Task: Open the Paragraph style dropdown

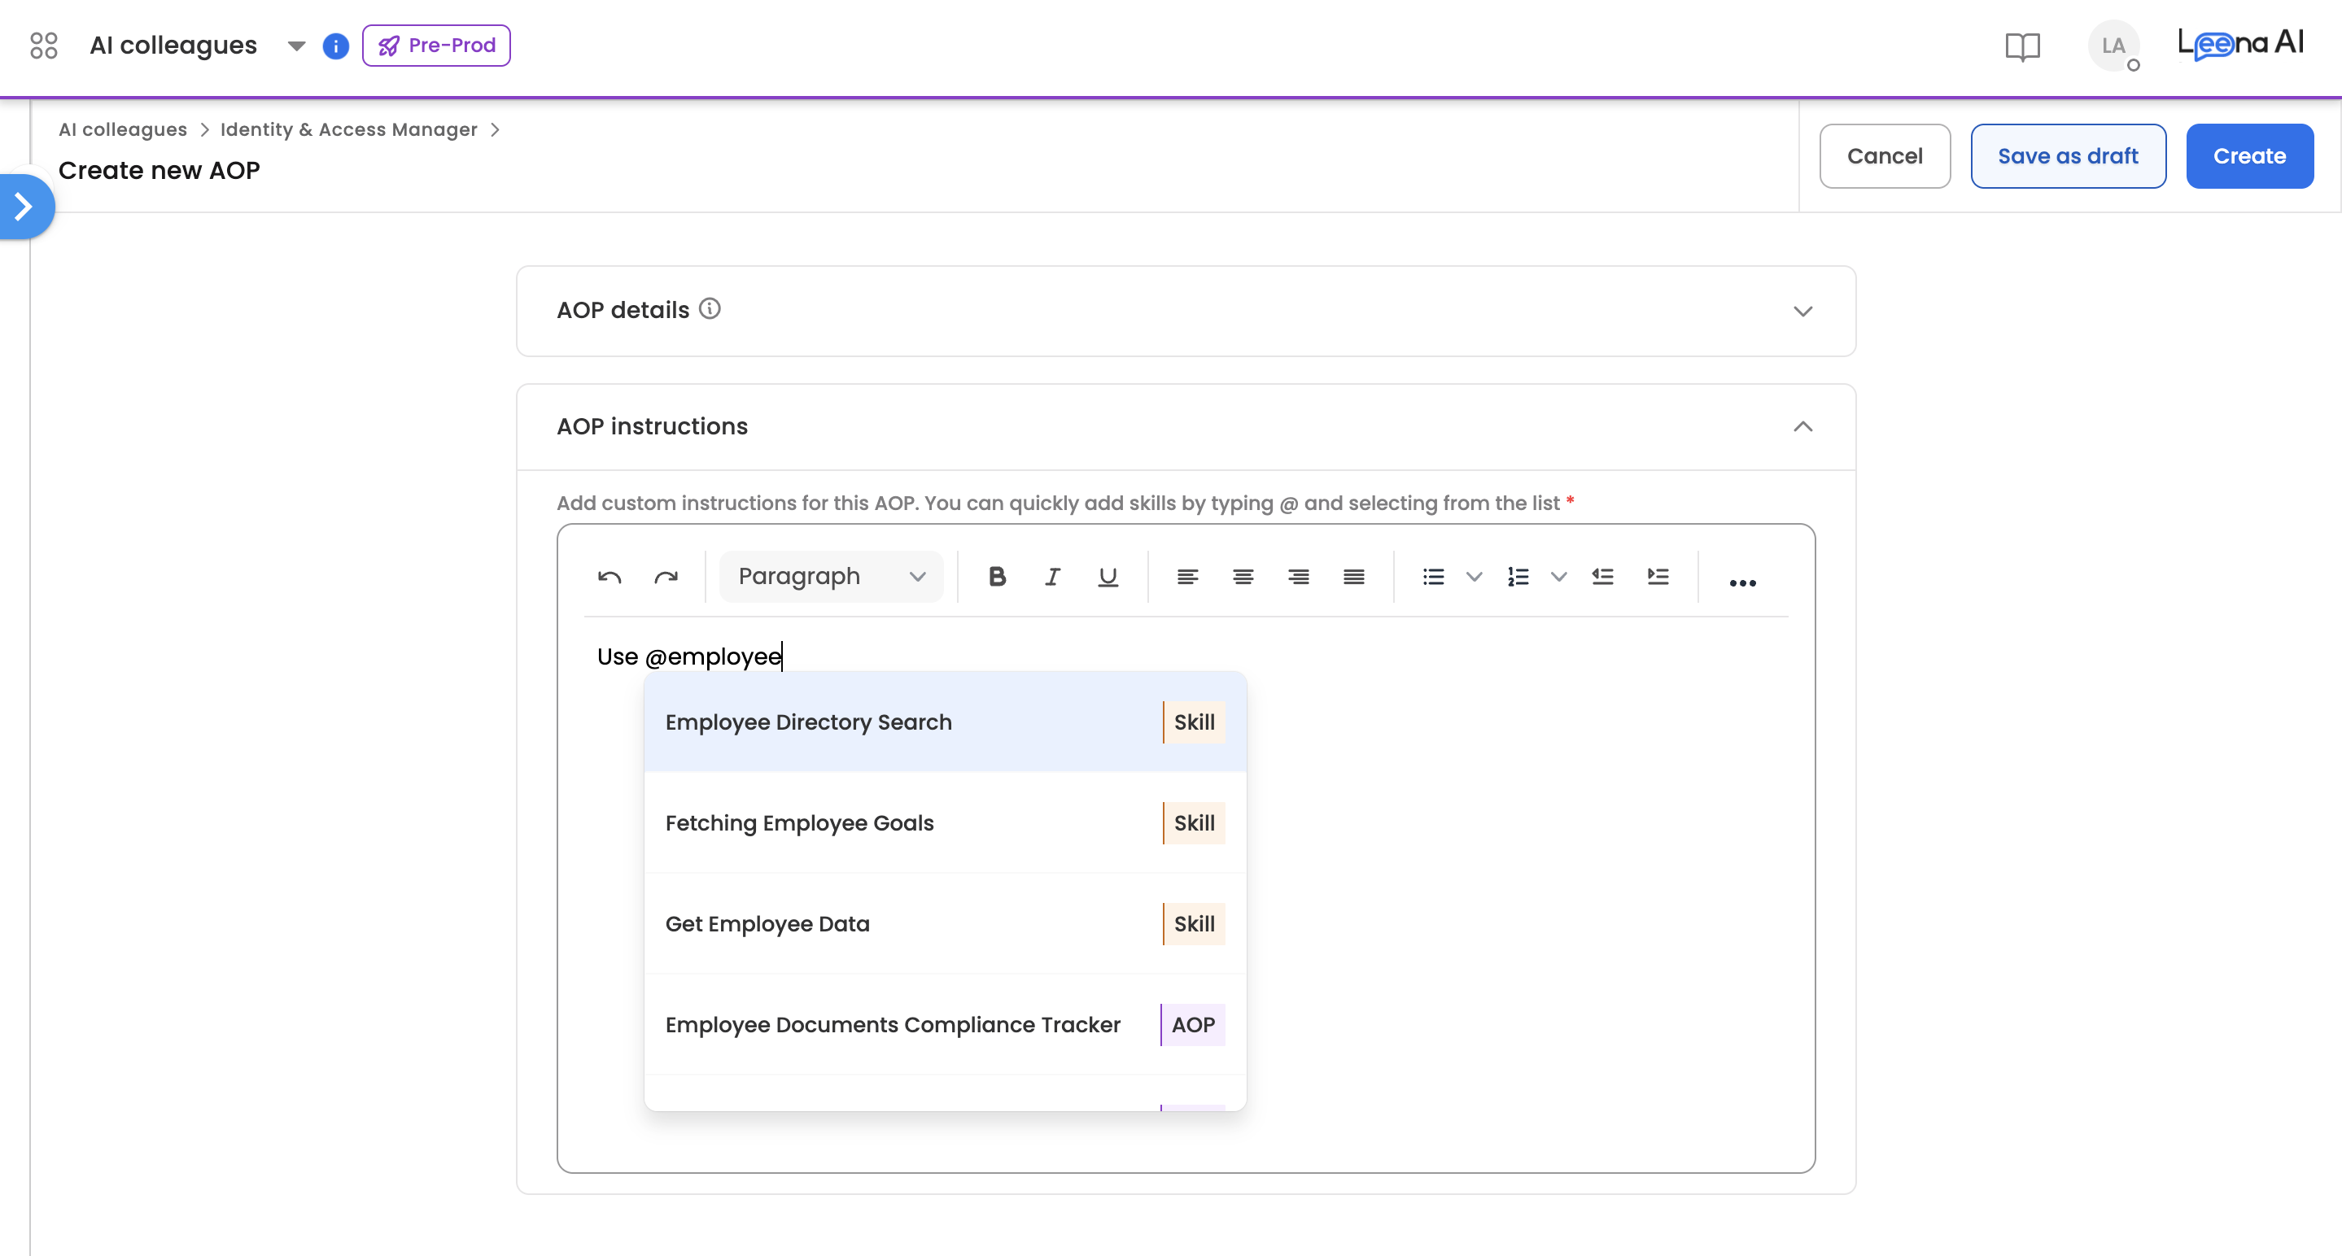Action: 831,577
